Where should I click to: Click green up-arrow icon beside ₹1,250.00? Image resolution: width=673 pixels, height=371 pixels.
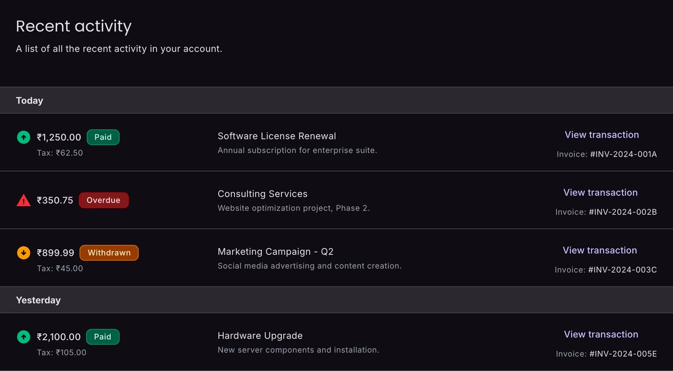(23, 137)
